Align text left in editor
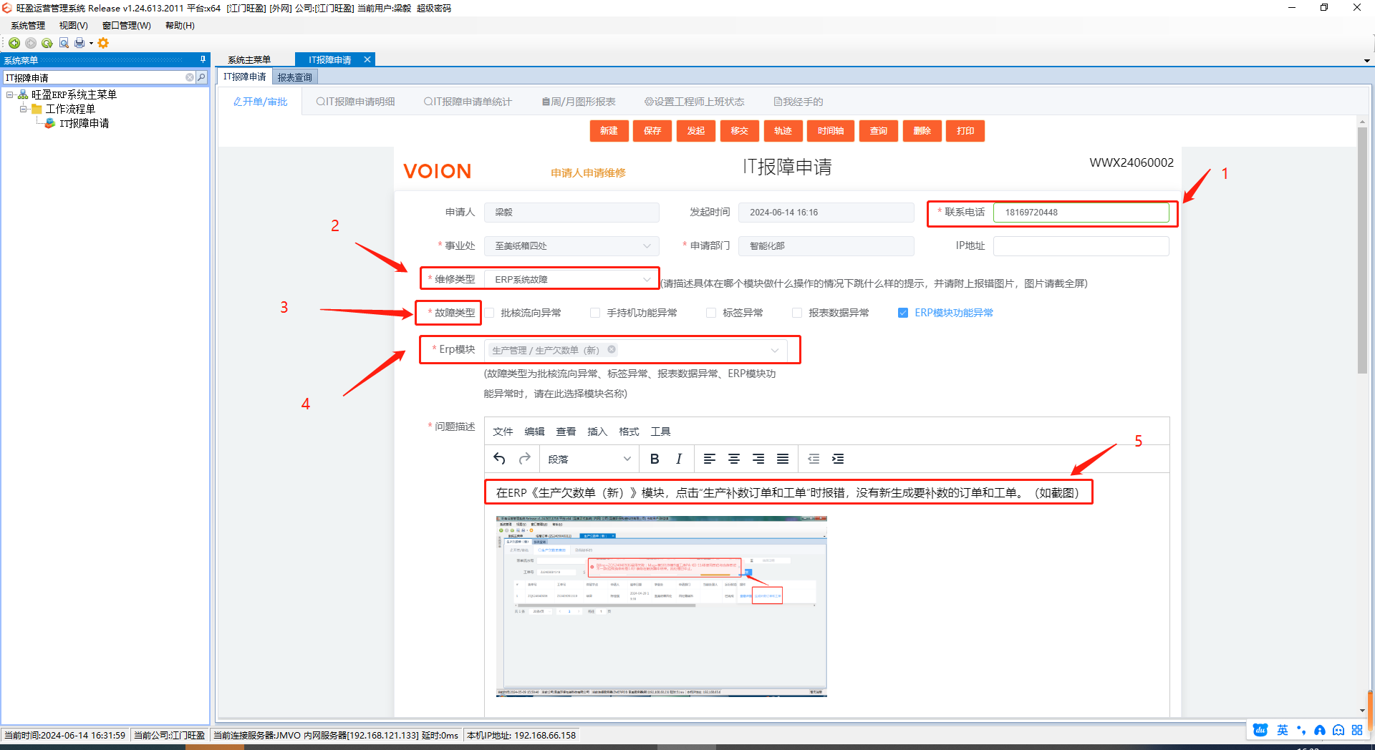 pos(710,459)
